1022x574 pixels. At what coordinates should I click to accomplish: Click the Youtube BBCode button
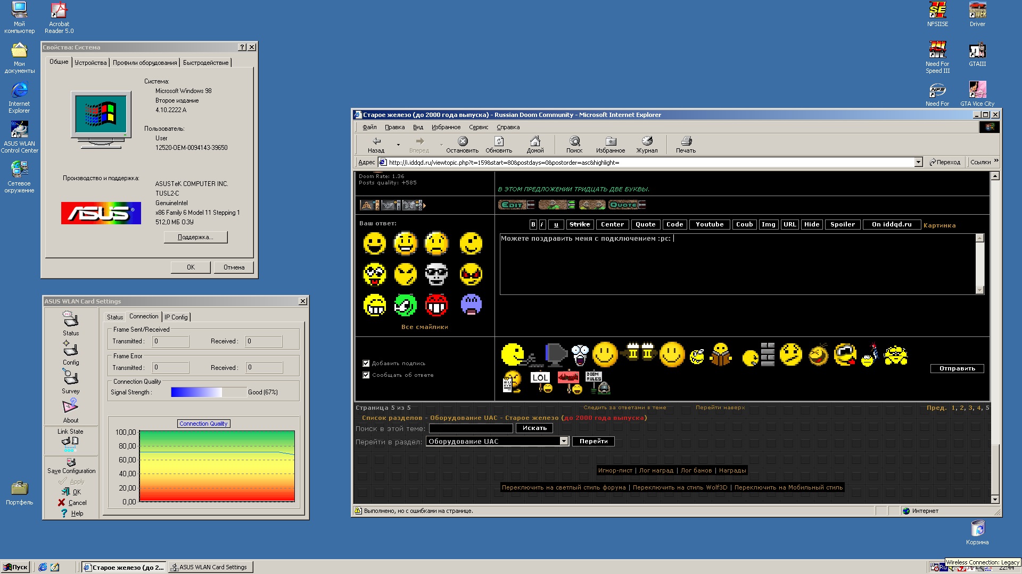pyautogui.click(x=710, y=224)
